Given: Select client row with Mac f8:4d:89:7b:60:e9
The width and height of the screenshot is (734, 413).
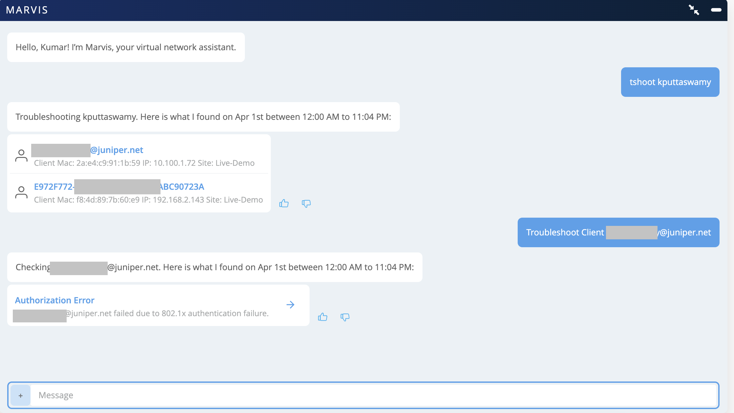Looking at the screenshot, I should [148, 200].
